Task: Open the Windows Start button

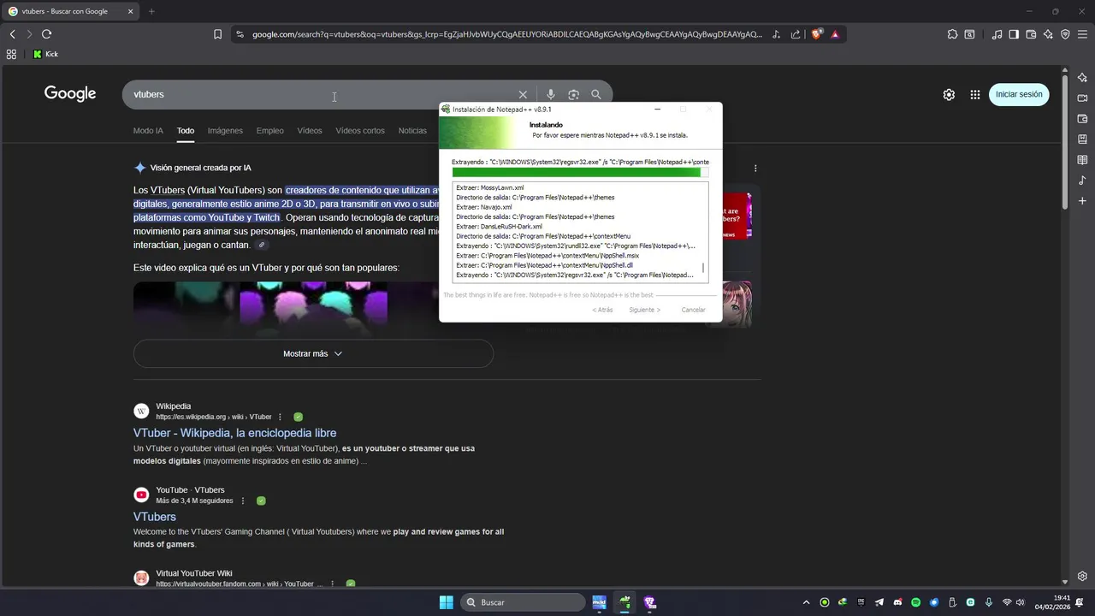Action: pos(447,602)
